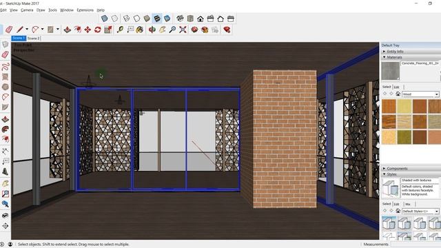The height and width of the screenshot is (248, 441).
Task: Open the 3D Warehouse in the top toolbar
Action: (x=194, y=29)
